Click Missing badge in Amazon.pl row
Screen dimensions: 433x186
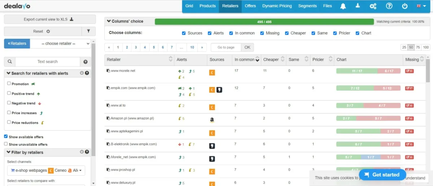(409, 118)
